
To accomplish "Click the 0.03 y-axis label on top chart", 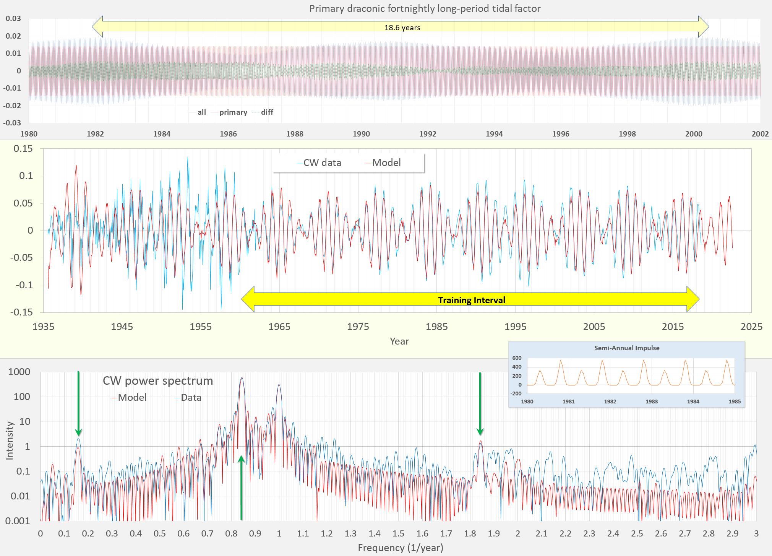I will coord(13,18).
